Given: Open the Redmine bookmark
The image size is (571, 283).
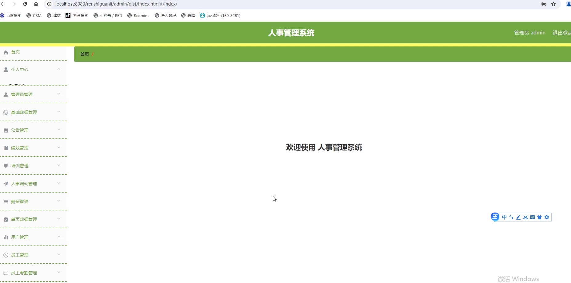Looking at the screenshot, I should pos(138,15).
